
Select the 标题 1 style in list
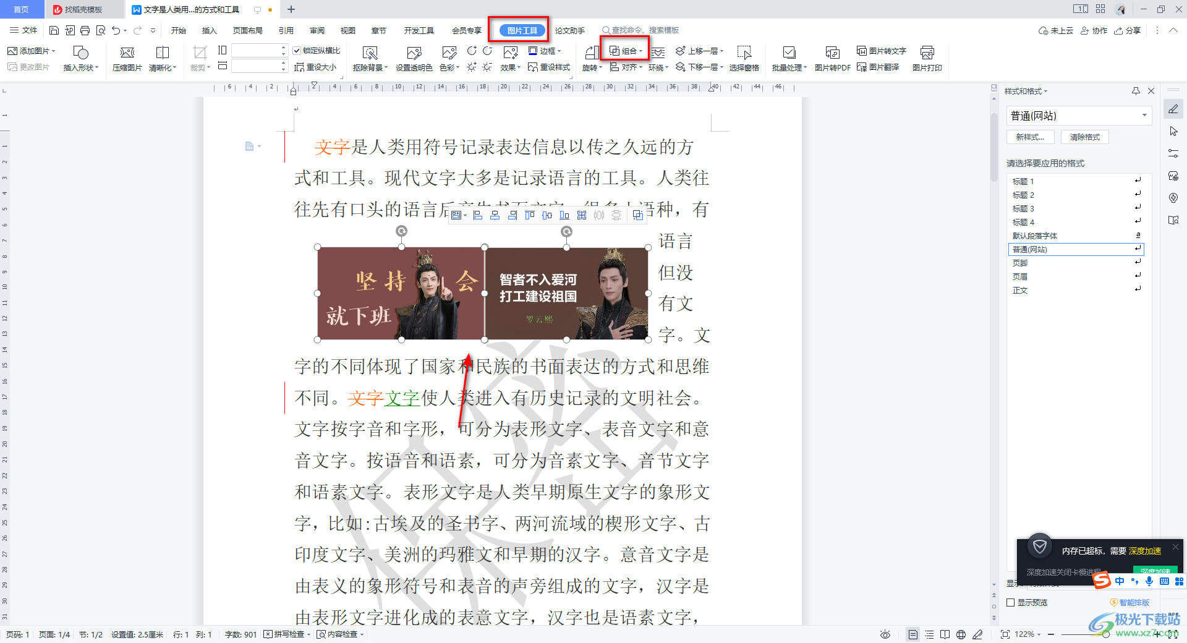[1076, 181]
